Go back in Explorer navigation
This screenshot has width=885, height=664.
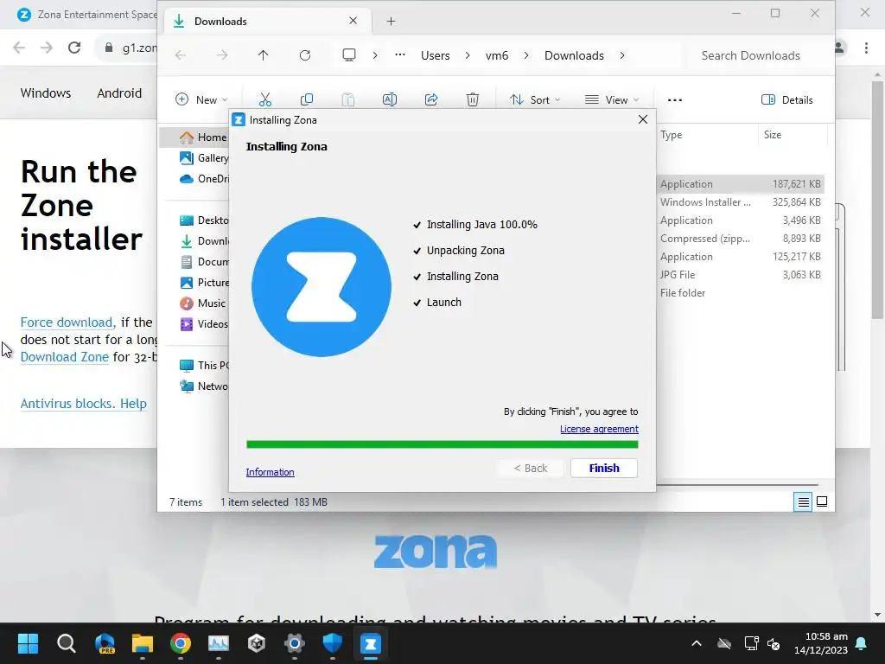(x=181, y=55)
